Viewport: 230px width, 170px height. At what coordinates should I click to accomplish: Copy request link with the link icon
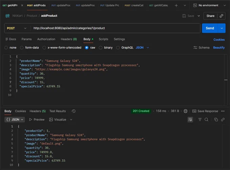click(x=221, y=16)
